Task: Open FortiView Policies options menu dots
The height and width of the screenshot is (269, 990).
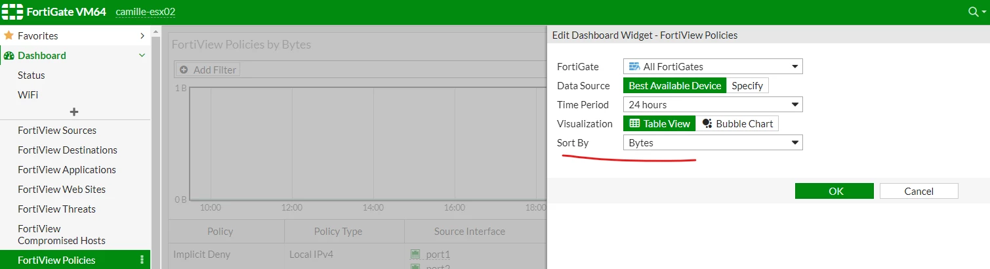Action: coord(142,260)
